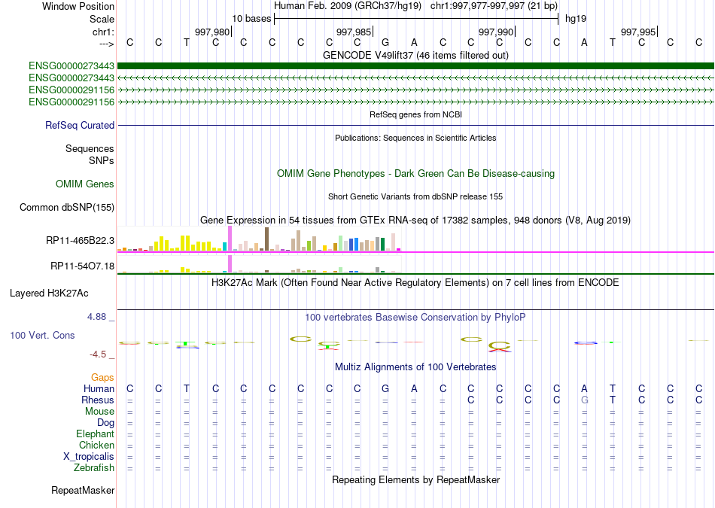Click the 997,990 coordinate marker
The image size is (715, 508).
[496, 32]
